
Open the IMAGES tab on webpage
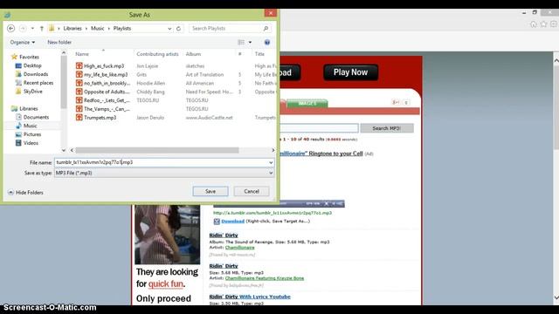click(307, 103)
